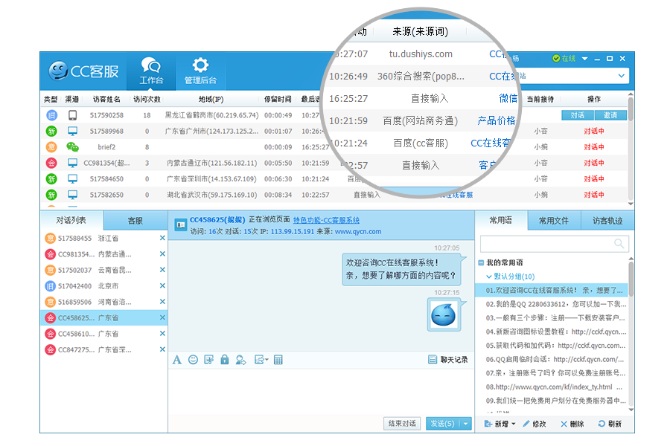Viewport: 670px width, 446px height.
Task: Click the transfer conversation person icon
Action: pos(241,360)
